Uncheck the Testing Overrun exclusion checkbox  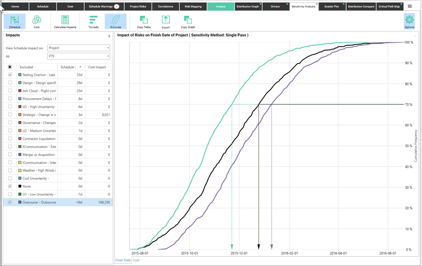pyautogui.click(x=10, y=74)
